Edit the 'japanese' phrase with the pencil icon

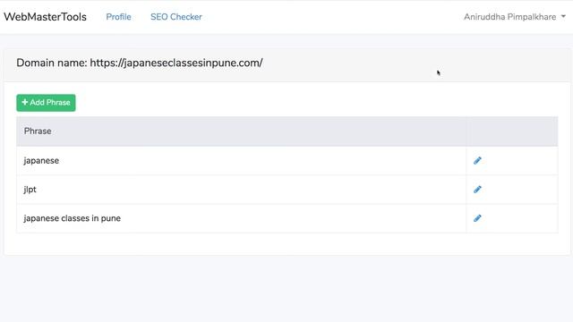(477, 161)
